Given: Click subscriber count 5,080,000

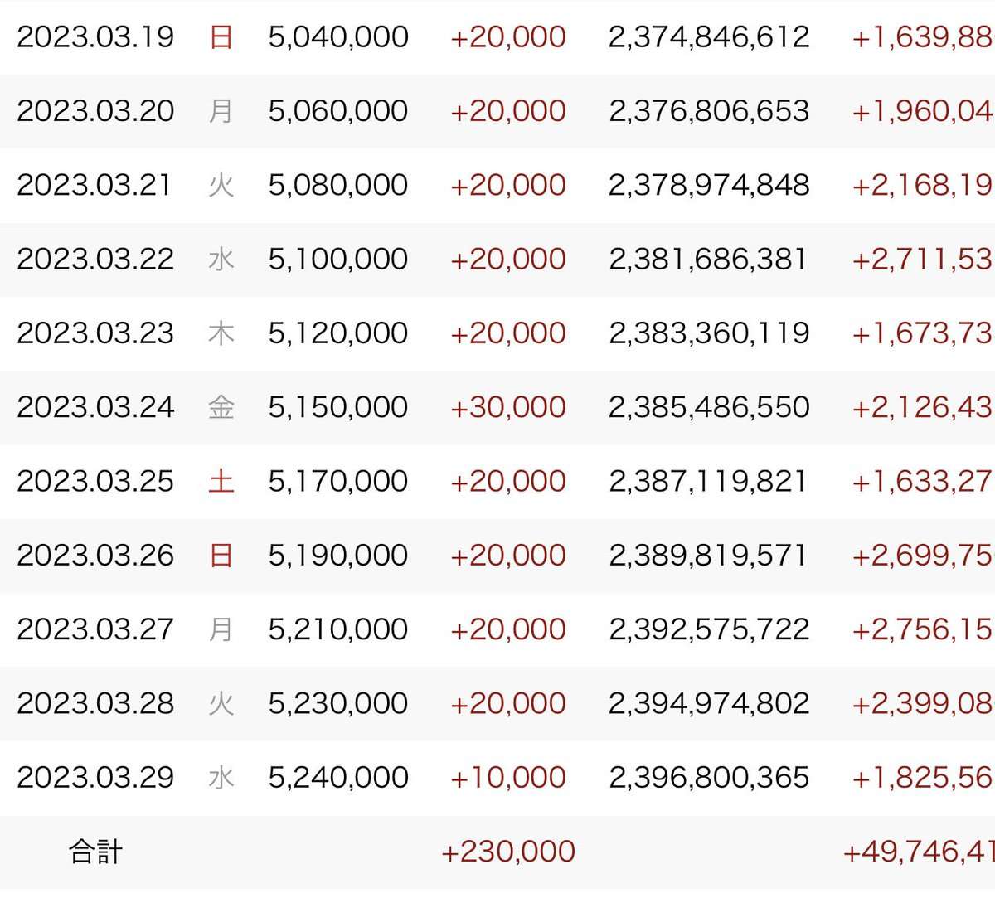Looking at the screenshot, I should click(338, 185).
